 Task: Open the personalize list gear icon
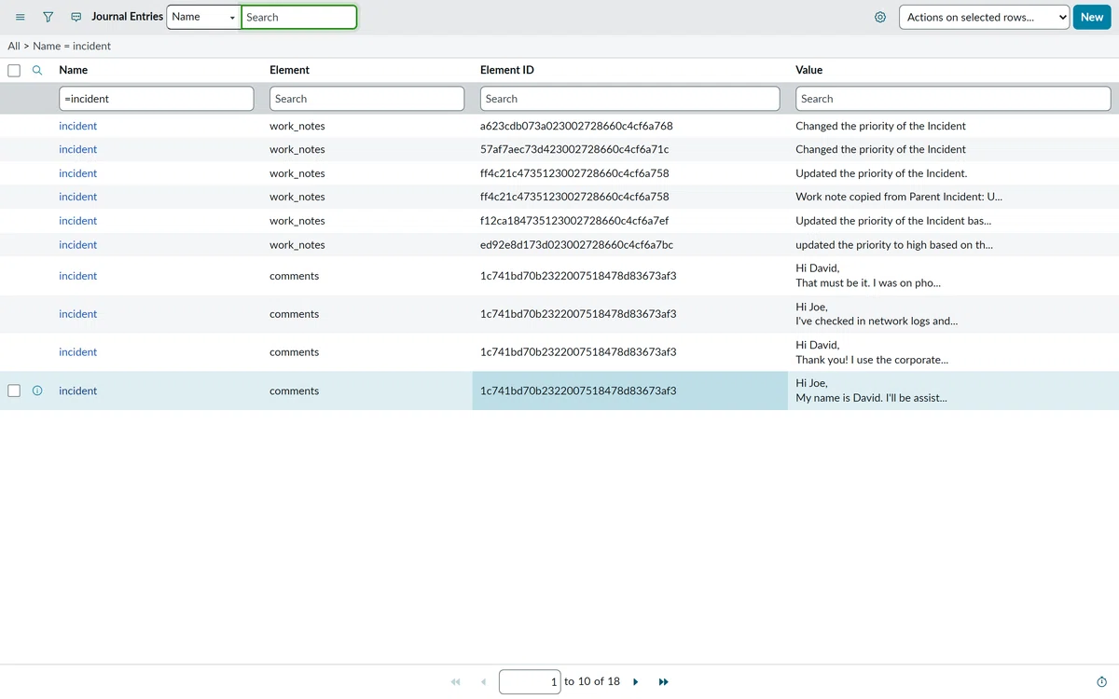click(880, 17)
